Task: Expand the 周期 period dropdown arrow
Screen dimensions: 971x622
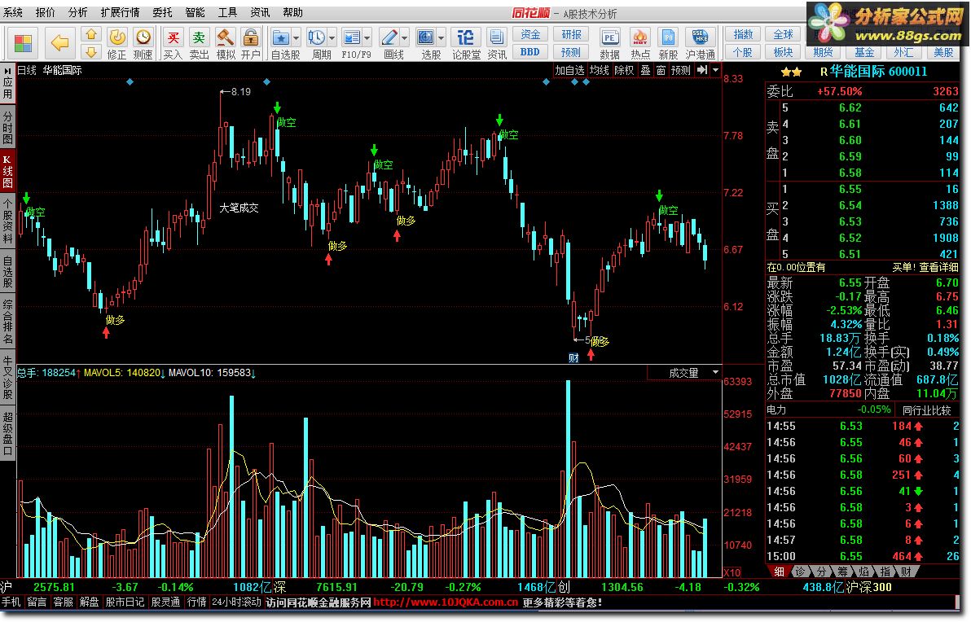Action: tap(332, 38)
